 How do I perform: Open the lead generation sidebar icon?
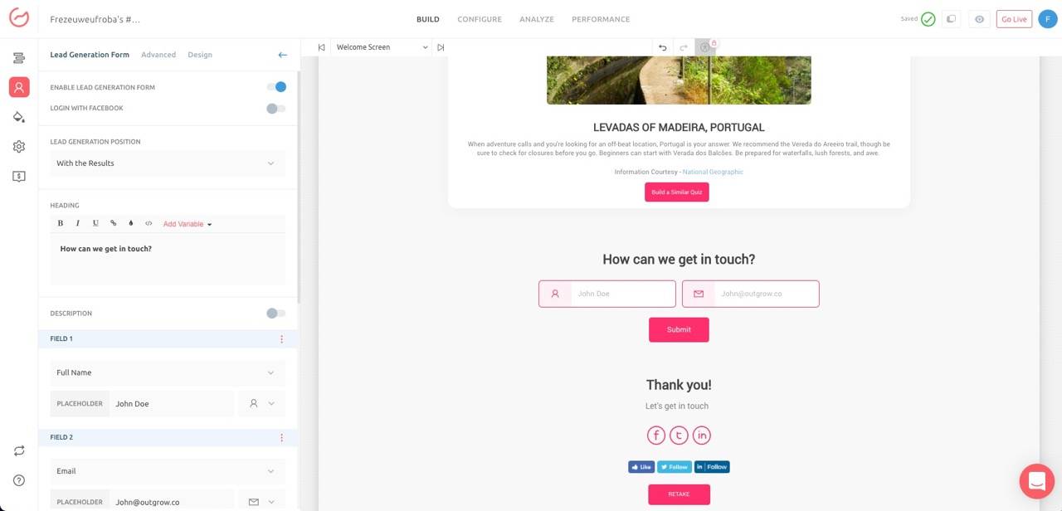(x=19, y=87)
